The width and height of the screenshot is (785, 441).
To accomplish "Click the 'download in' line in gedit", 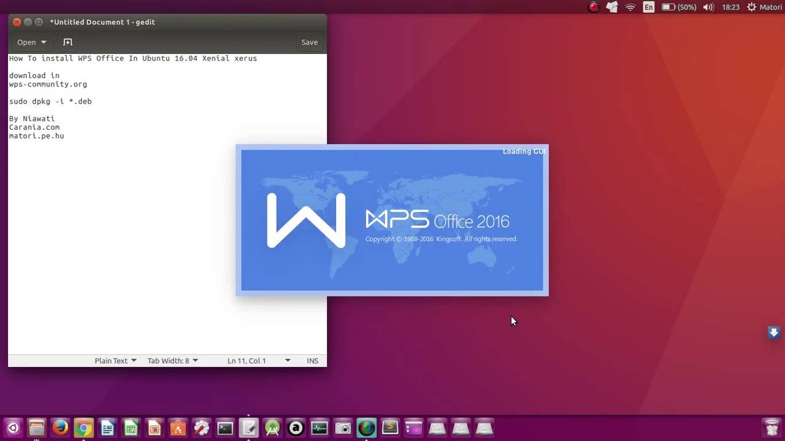I will (34, 76).
